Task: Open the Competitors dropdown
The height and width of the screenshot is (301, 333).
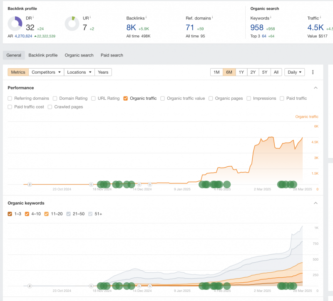Action: 46,72
